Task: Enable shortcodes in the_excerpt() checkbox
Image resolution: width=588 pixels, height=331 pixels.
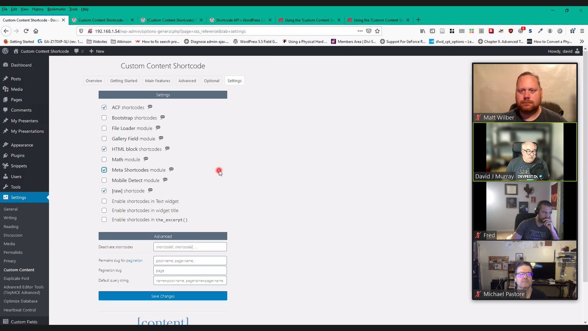Action: (104, 220)
